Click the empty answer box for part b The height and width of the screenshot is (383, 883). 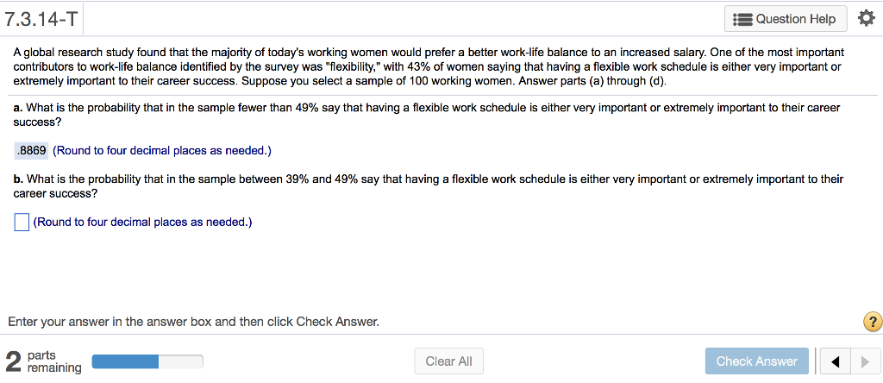coord(22,223)
